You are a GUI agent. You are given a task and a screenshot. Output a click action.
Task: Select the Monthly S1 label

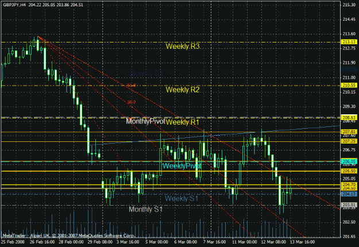(x=146, y=209)
